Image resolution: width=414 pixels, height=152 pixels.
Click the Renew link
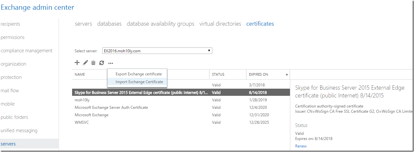click(x=301, y=146)
